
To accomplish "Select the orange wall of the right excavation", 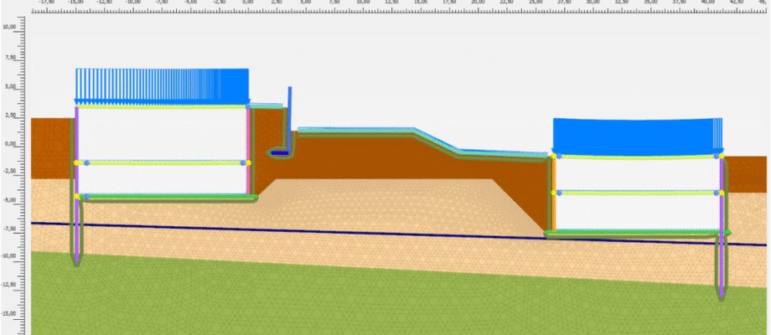I will (x=553, y=193).
